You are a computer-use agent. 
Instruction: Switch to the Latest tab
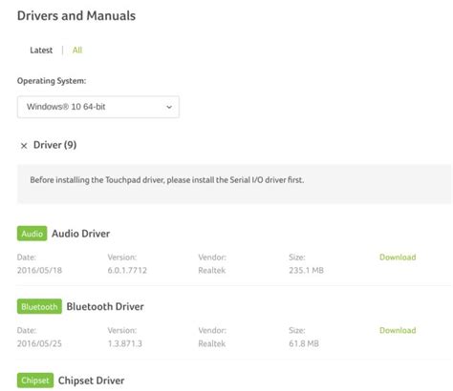coord(41,51)
